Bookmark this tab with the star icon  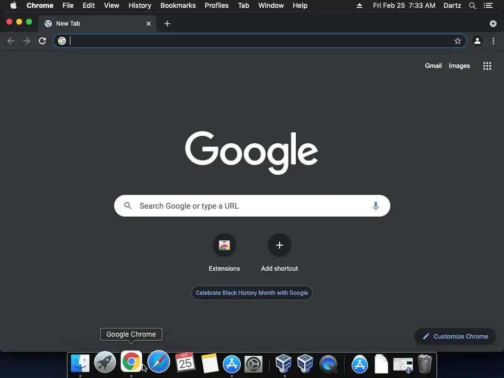[457, 41]
